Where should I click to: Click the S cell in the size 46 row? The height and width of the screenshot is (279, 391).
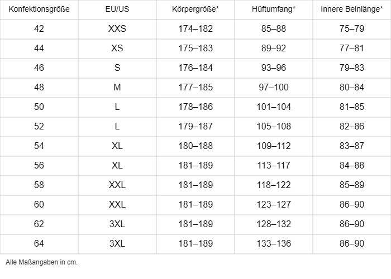pyautogui.click(x=117, y=68)
